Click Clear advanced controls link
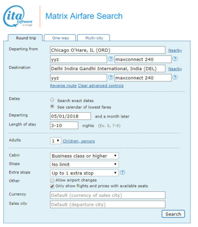 tap(101, 86)
